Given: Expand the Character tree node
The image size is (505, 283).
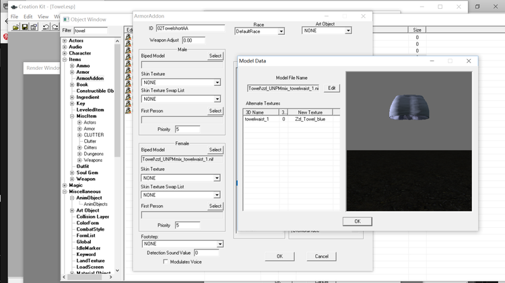Looking at the screenshot, I should coord(65,53).
